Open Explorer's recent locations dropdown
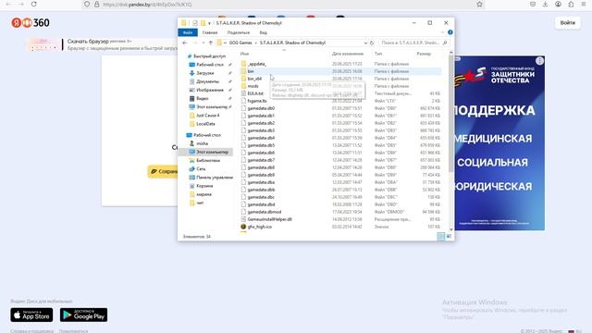Screen dimensions: 592x333 point(203,43)
